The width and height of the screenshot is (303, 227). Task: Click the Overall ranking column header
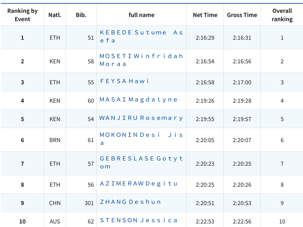[x=282, y=15]
